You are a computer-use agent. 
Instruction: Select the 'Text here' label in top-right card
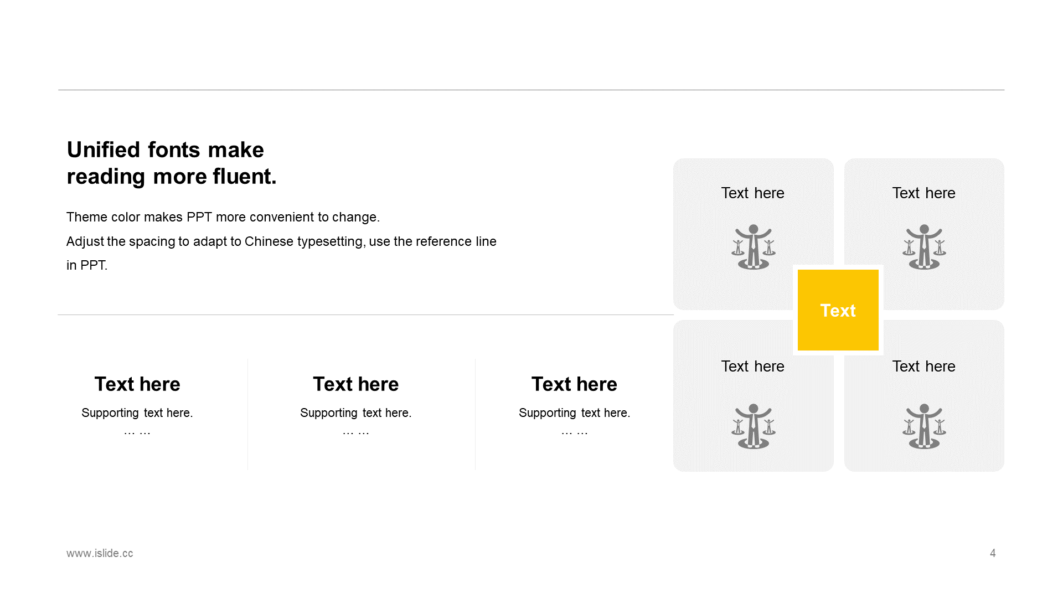coord(923,193)
